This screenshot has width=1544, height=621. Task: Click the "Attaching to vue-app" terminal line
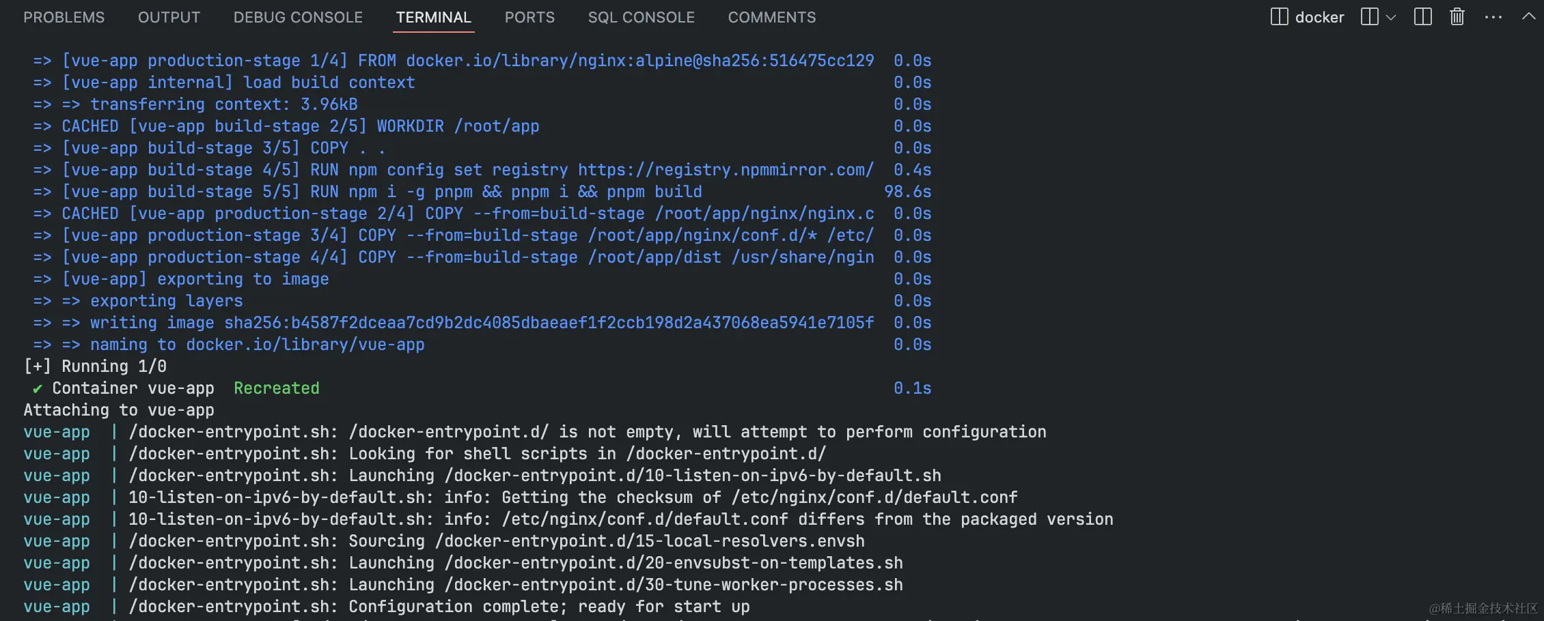(x=119, y=410)
